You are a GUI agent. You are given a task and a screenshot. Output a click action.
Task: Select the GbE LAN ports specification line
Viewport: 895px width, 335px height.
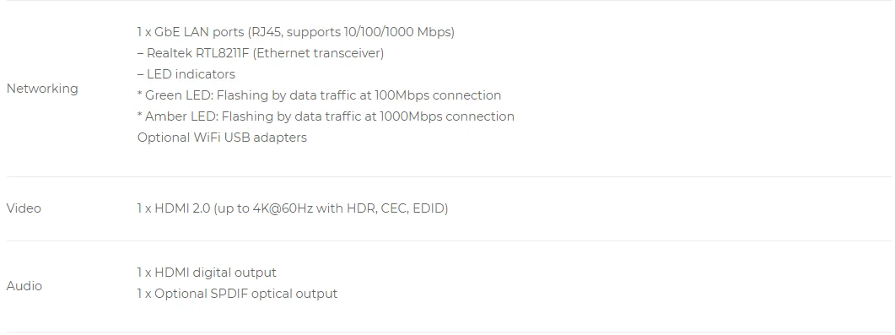click(296, 32)
